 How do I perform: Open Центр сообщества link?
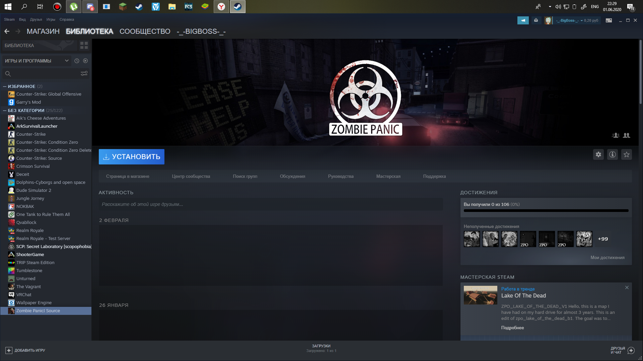191,176
